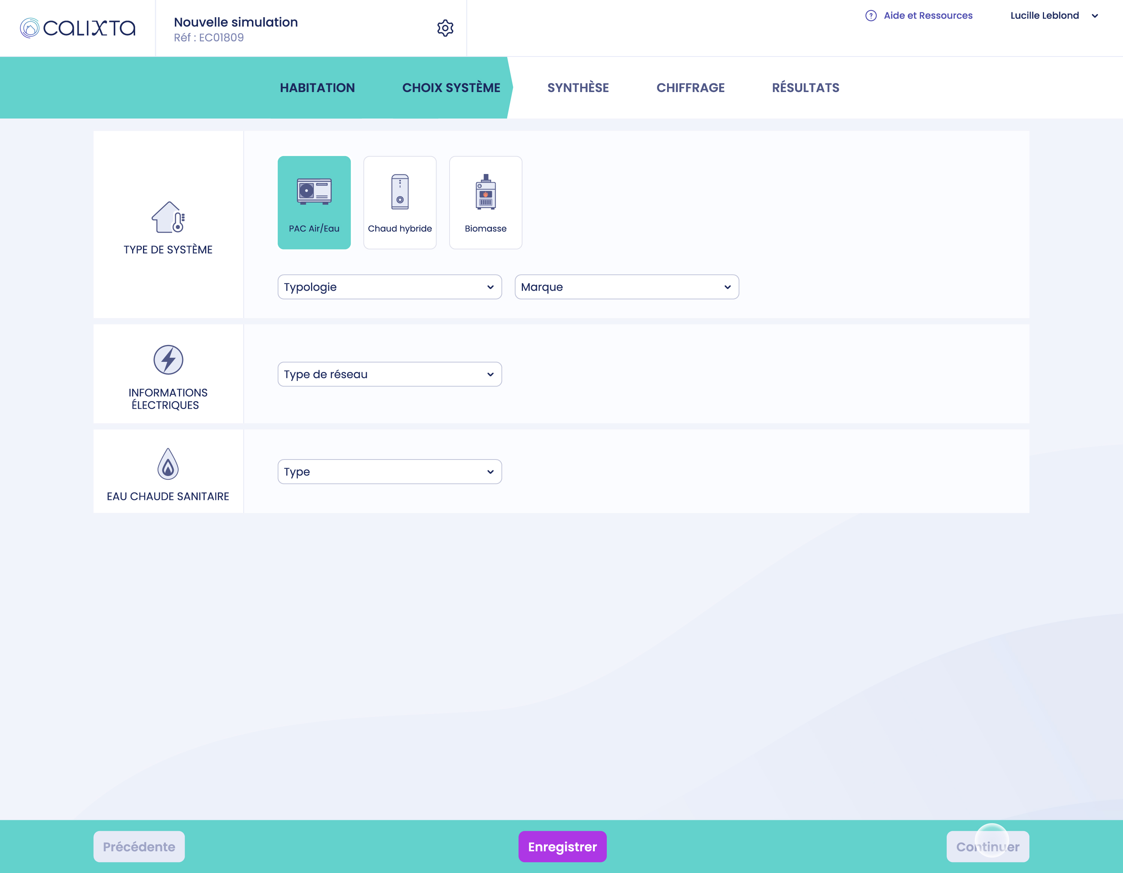The width and height of the screenshot is (1123, 873).
Task: Select the PAC Air/Eau system card
Action: (x=314, y=202)
